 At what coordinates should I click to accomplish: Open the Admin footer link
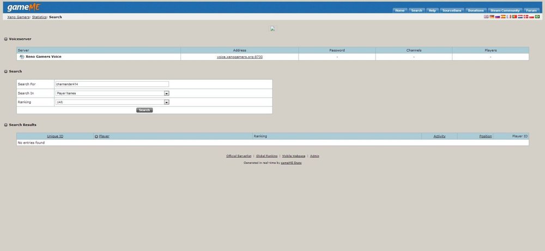tap(314, 156)
